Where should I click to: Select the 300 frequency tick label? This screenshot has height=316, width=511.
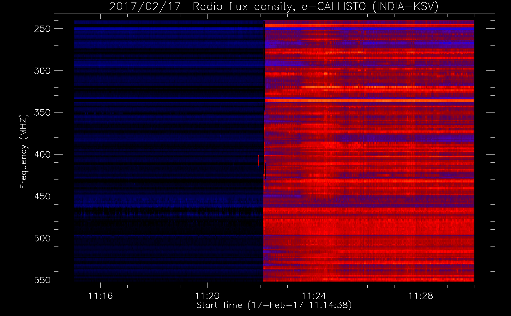pyautogui.click(x=42, y=71)
